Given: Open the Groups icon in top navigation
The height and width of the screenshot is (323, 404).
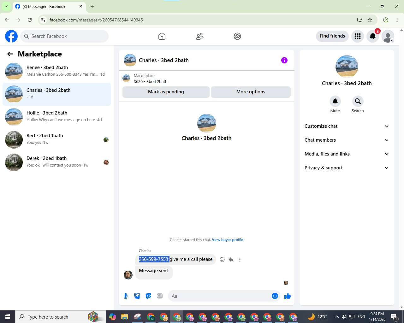Looking at the screenshot, I should click(x=237, y=36).
